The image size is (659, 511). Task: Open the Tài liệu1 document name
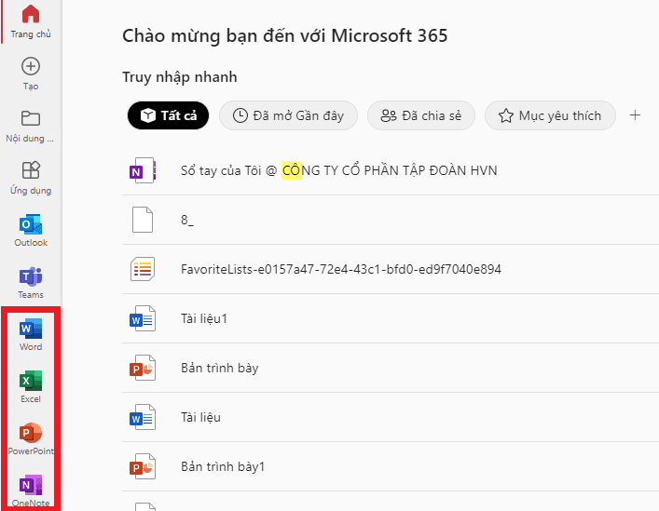pyautogui.click(x=204, y=318)
